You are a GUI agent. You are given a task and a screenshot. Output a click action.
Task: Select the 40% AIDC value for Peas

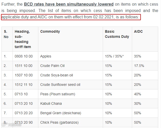137,94
